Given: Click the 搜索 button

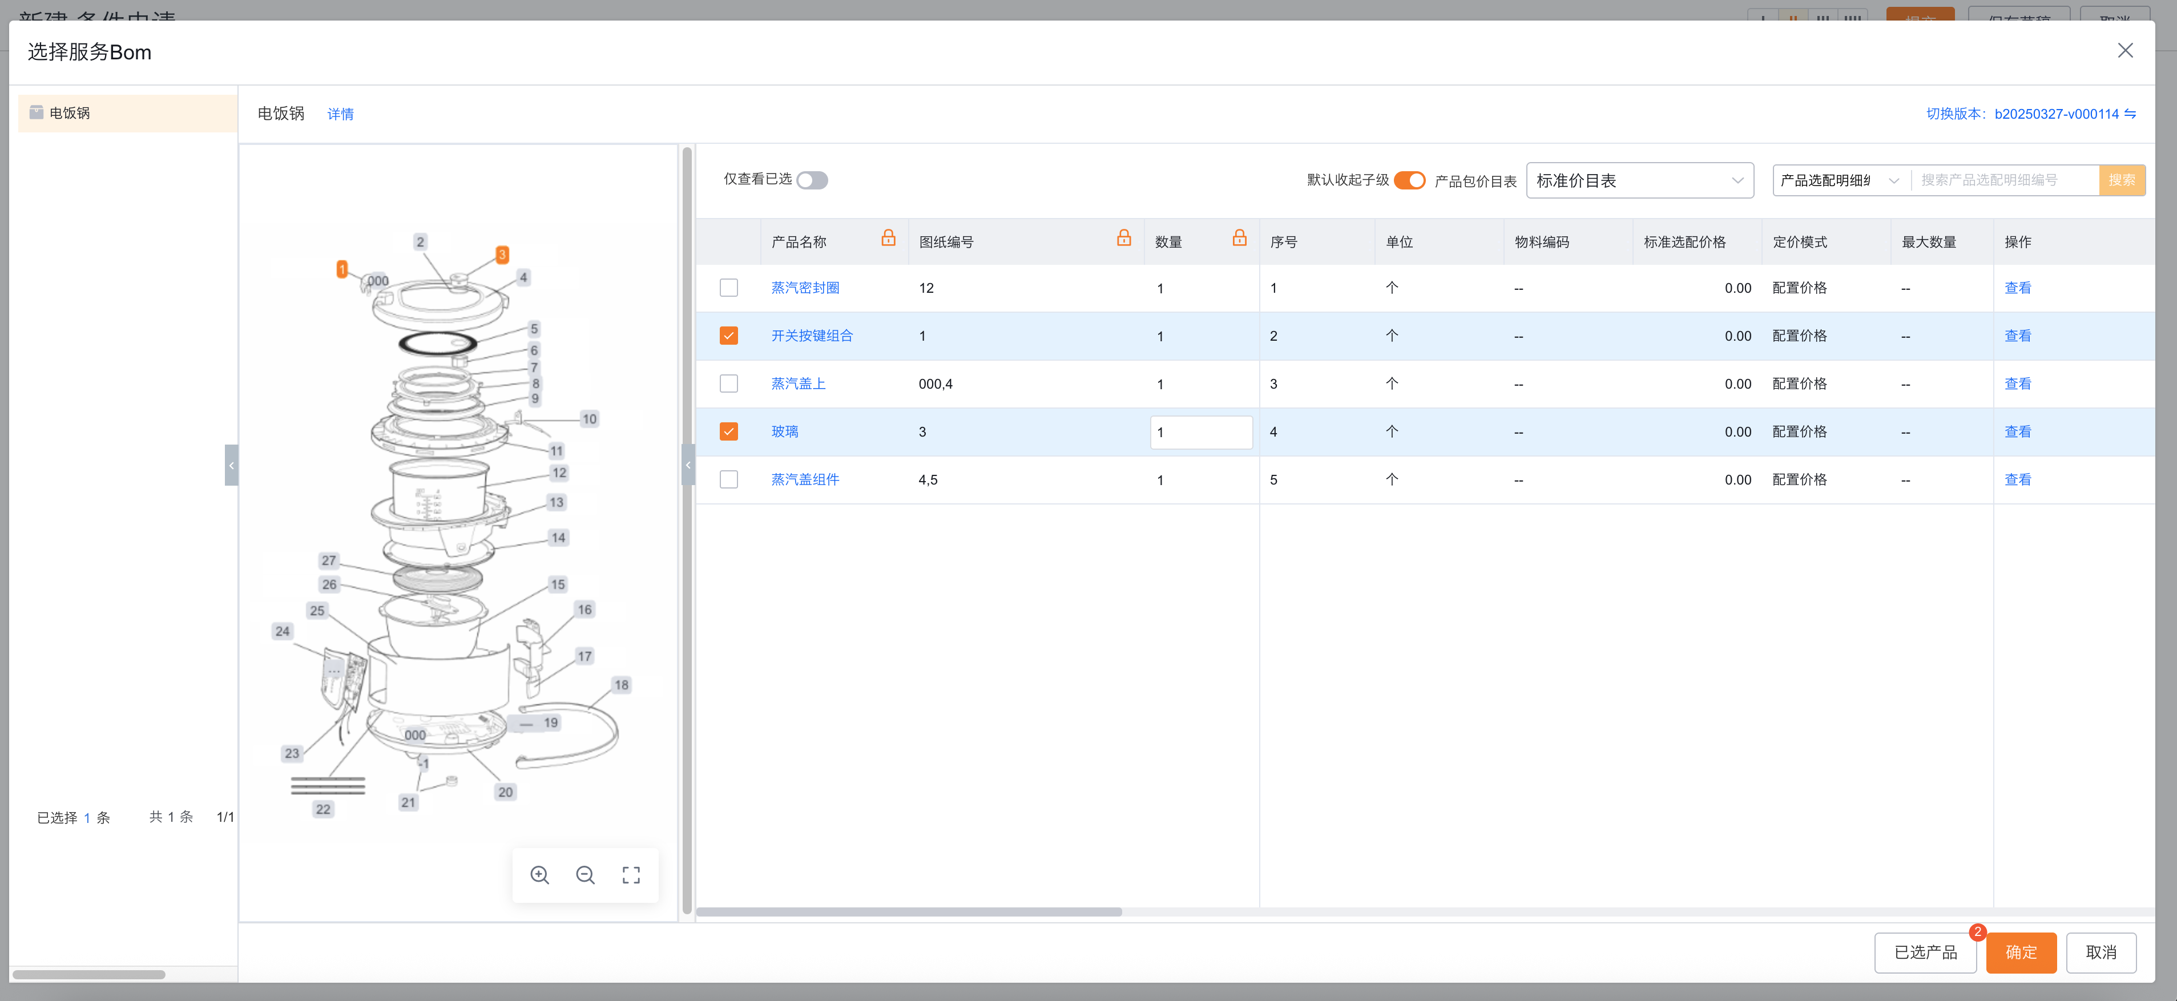Looking at the screenshot, I should [x=2121, y=181].
